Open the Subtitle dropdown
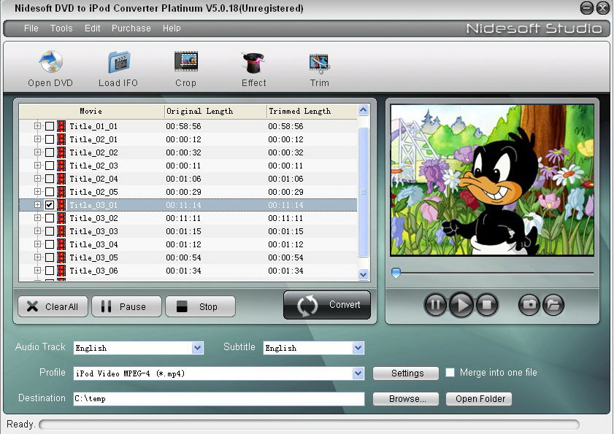The width and height of the screenshot is (614, 434). [x=358, y=348]
